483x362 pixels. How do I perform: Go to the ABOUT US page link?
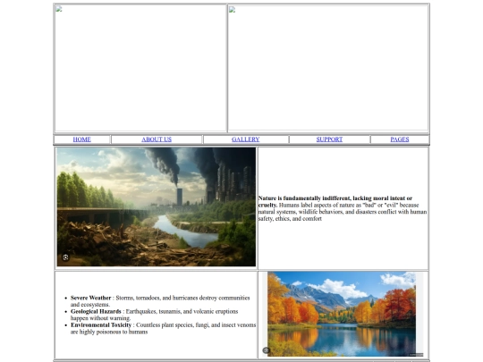[157, 139]
